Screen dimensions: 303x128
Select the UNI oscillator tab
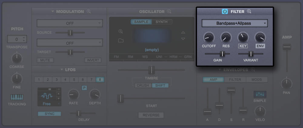[x=159, y=57]
